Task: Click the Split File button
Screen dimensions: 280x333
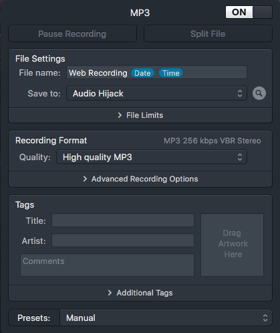Action: point(208,34)
